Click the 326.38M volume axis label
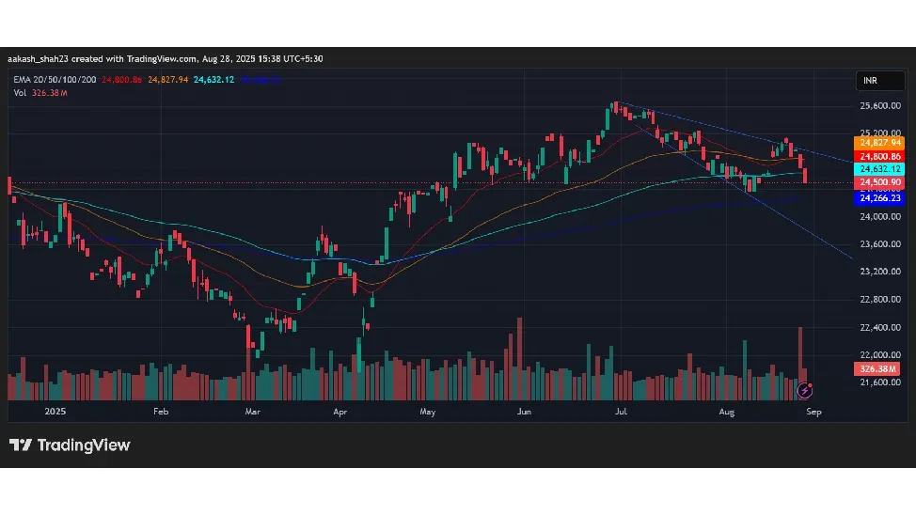Screen dimensions: 916x515 click(x=877, y=369)
